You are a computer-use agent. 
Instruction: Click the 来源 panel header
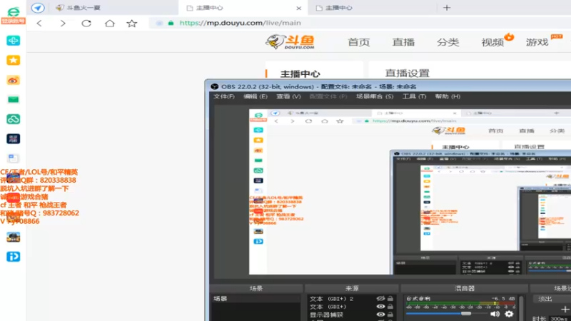[x=351, y=288]
